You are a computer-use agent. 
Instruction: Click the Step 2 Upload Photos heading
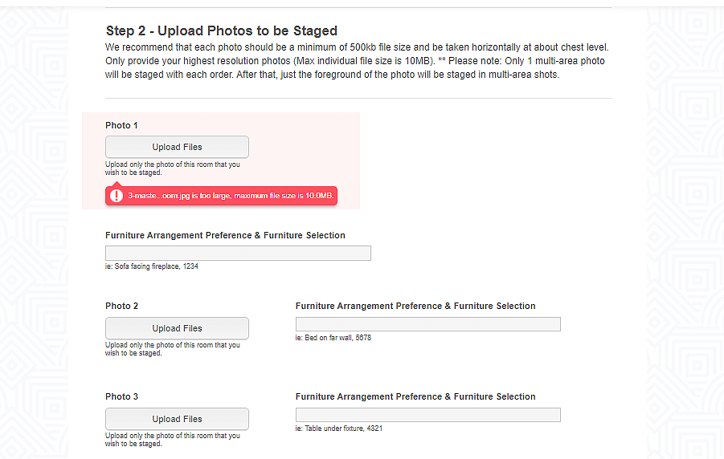pos(221,31)
